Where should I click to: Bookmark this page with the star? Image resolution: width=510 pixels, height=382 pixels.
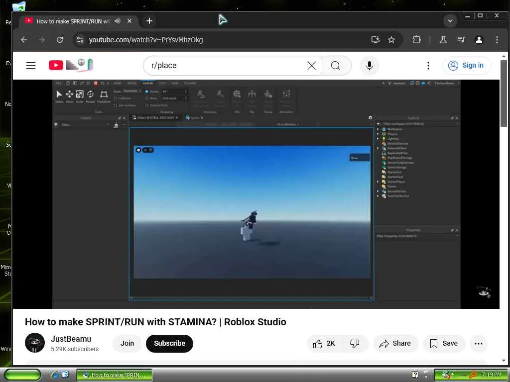tap(391, 40)
